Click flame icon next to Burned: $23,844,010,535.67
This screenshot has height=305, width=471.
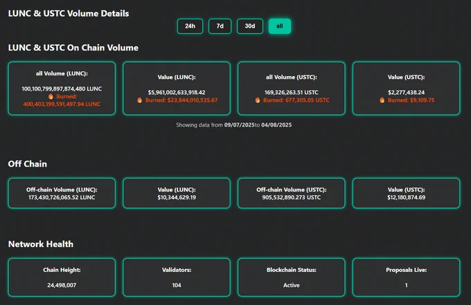(140, 100)
